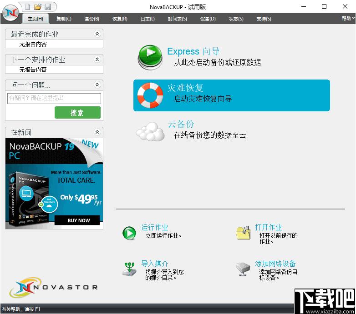
Task: Click the open job (打开作业) folder icon
Action: (243, 233)
